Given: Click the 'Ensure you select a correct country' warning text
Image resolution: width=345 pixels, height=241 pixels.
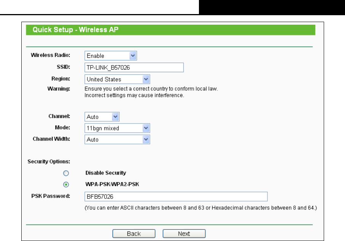Looking at the screenshot, I should click(x=151, y=89).
